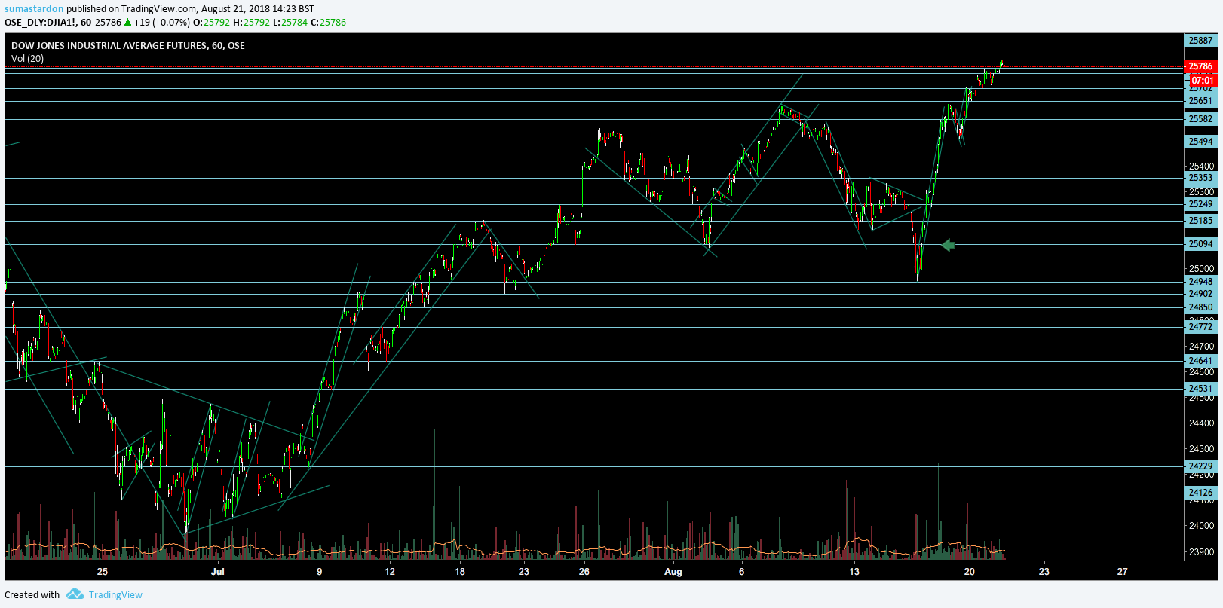Click the Vol (20) indicator label
1223x608 pixels.
tap(28, 59)
